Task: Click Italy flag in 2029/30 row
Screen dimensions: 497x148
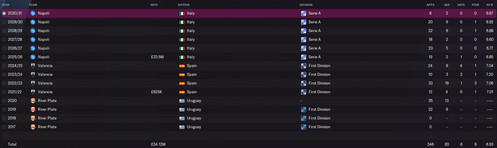Action: 182,22
